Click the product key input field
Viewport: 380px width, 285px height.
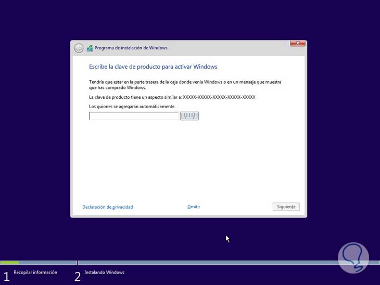[x=134, y=116]
